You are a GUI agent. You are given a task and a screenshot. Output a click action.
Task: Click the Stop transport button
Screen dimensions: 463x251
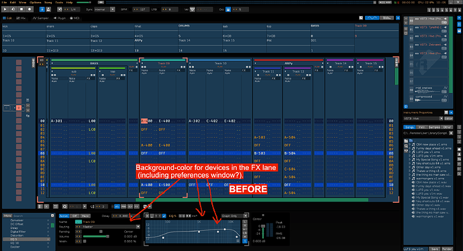coord(21,9)
